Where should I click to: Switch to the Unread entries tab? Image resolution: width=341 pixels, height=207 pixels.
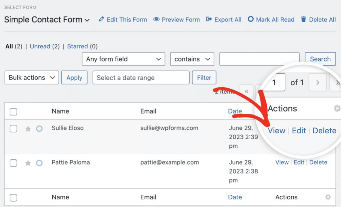40,46
